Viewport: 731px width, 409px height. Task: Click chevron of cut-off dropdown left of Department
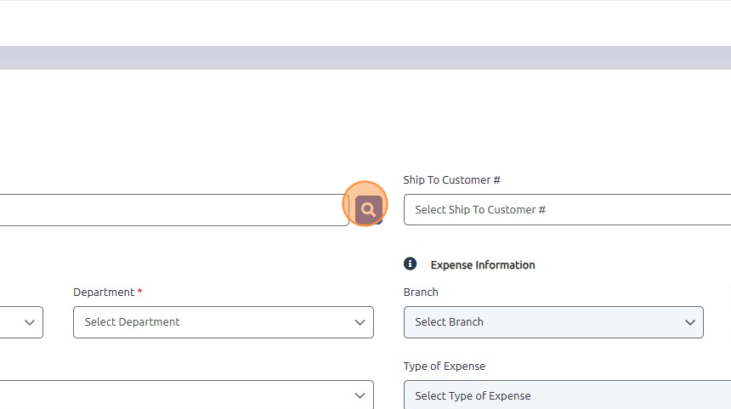coord(30,322)
